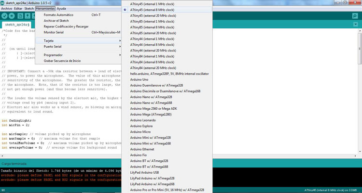Viewport: 362px width, 193px height.
Task: Select Arduino Mini w/ ATmega328
Action: coord(167,138)
